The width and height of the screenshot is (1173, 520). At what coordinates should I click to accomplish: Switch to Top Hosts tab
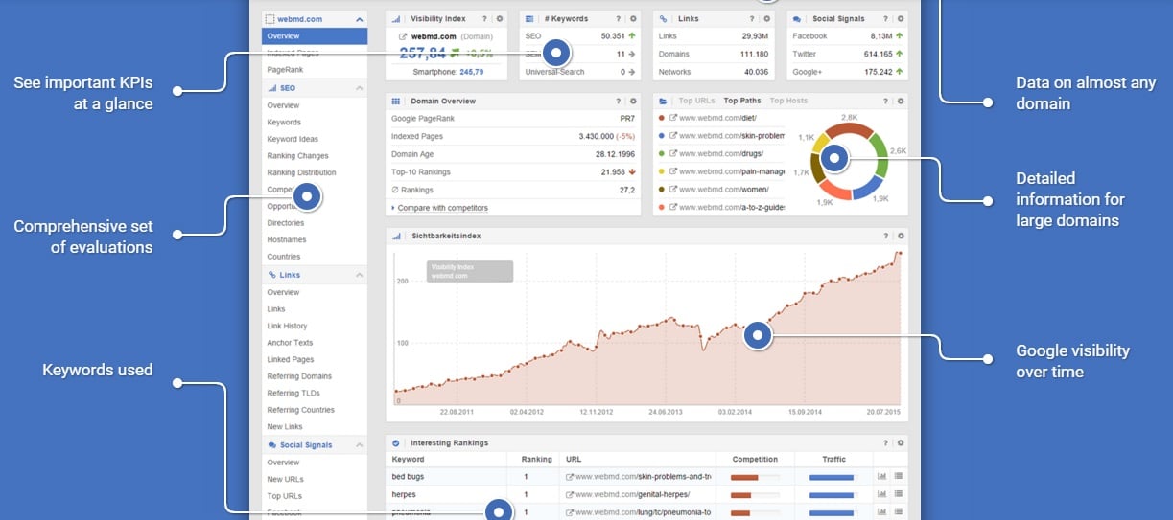click(789, 101)
